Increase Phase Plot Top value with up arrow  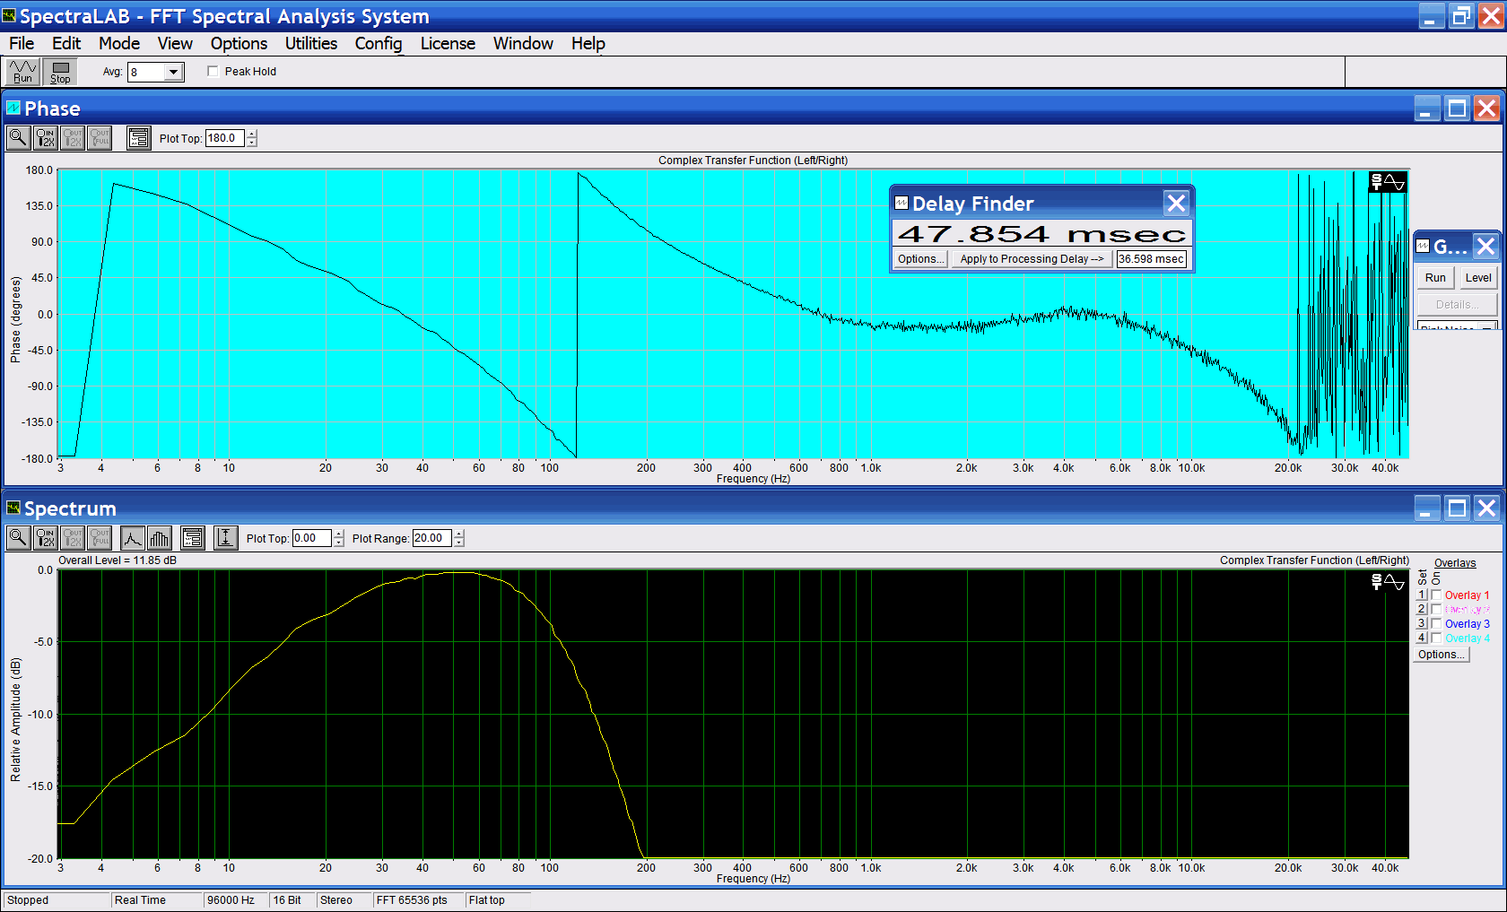252,134
